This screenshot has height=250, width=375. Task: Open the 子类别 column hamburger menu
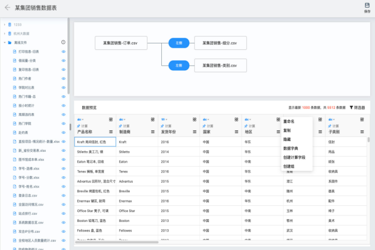pos(362,132)
